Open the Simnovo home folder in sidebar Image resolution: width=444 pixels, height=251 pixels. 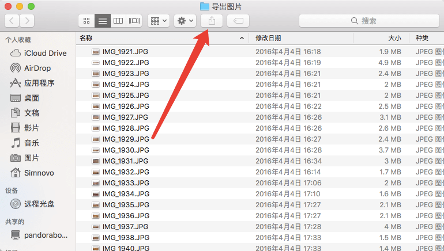point(38,173)
